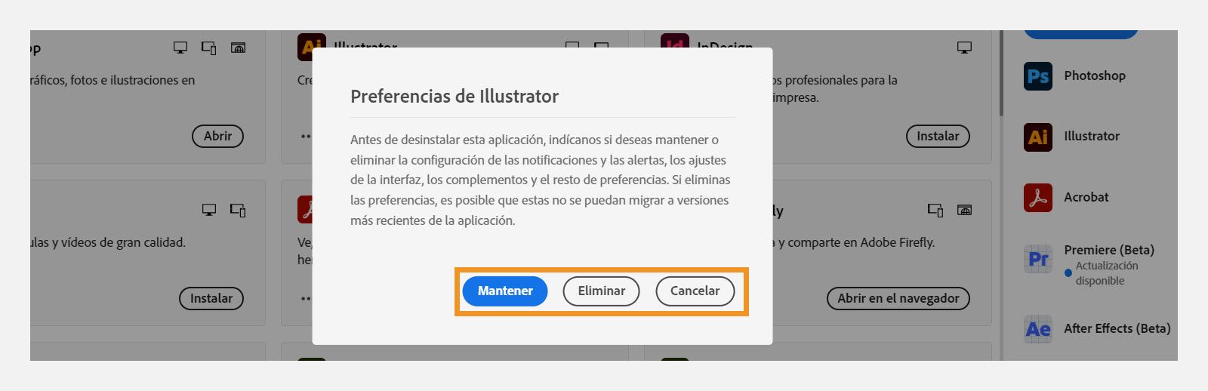The width and height of the screenshot is (1208, 391).
Task: Click the desktop icon on the video app card
Action: pos(209,210)
